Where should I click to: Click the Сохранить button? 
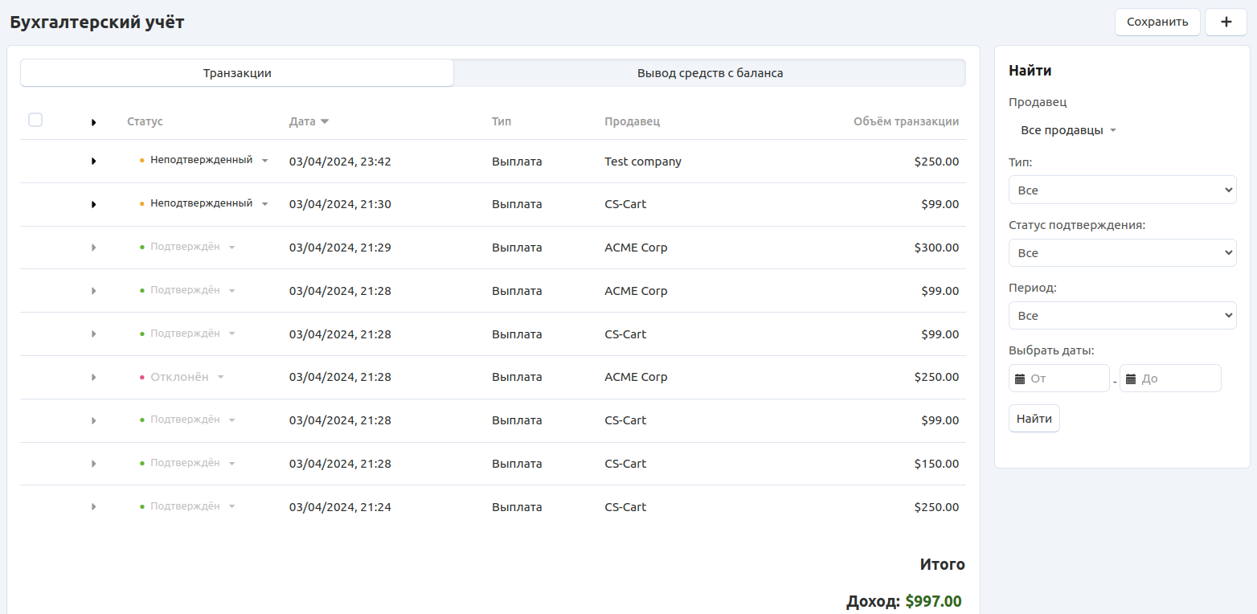[1157, 23]
